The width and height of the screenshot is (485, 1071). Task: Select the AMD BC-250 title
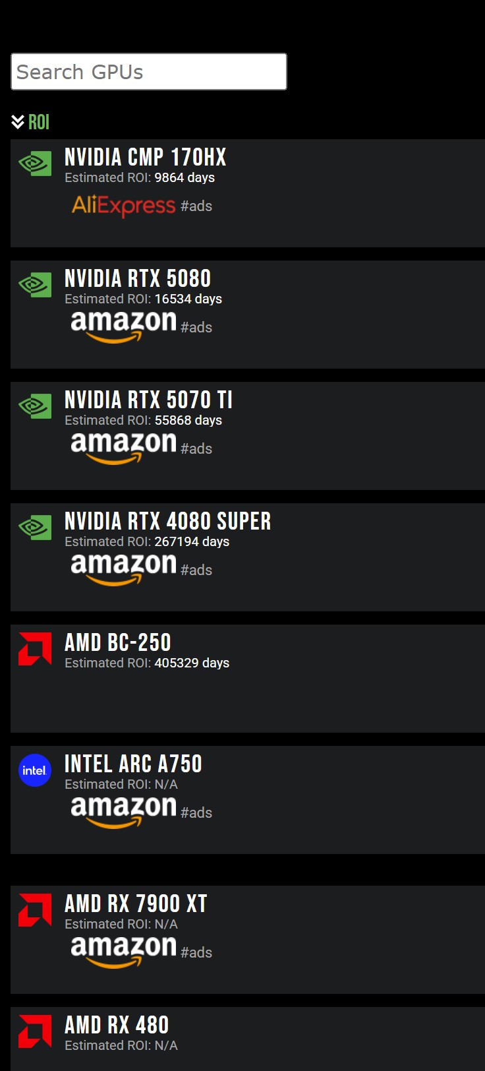click(x=118, y=642)
